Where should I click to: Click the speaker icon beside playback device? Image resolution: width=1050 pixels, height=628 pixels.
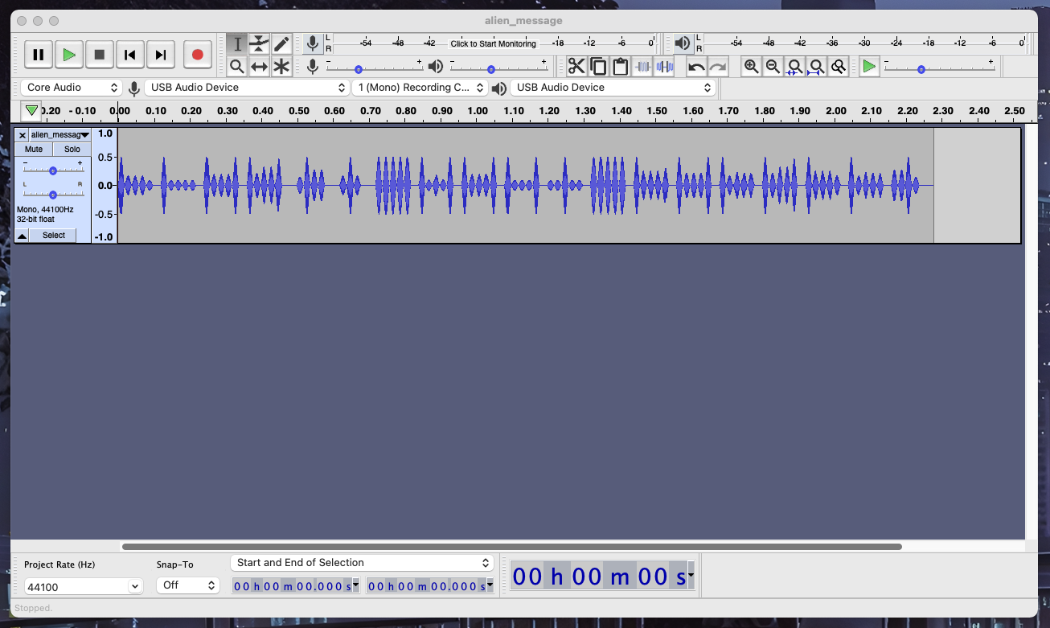coord(499,88)
